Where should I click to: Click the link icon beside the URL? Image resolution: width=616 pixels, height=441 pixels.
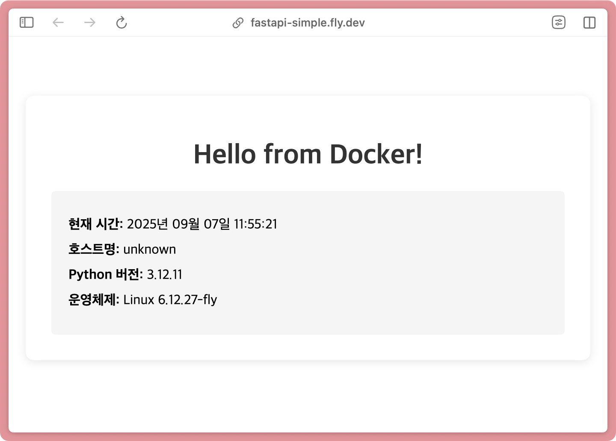pyautogui.click(x=238, y=23)
